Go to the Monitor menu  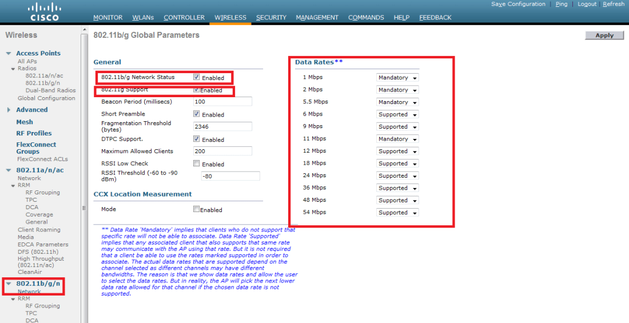coord(108,18)
